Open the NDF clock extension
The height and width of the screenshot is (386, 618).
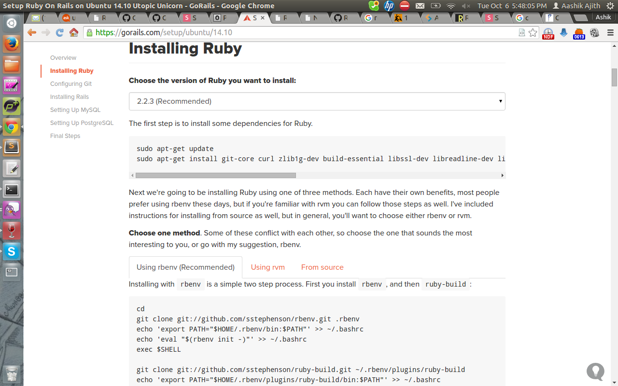point(548,33)
